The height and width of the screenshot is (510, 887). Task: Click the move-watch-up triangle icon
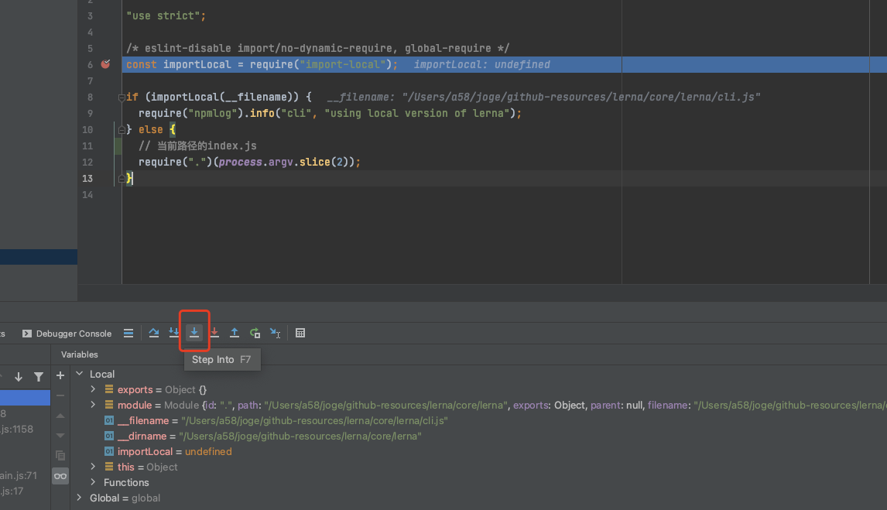coord(60,416)
